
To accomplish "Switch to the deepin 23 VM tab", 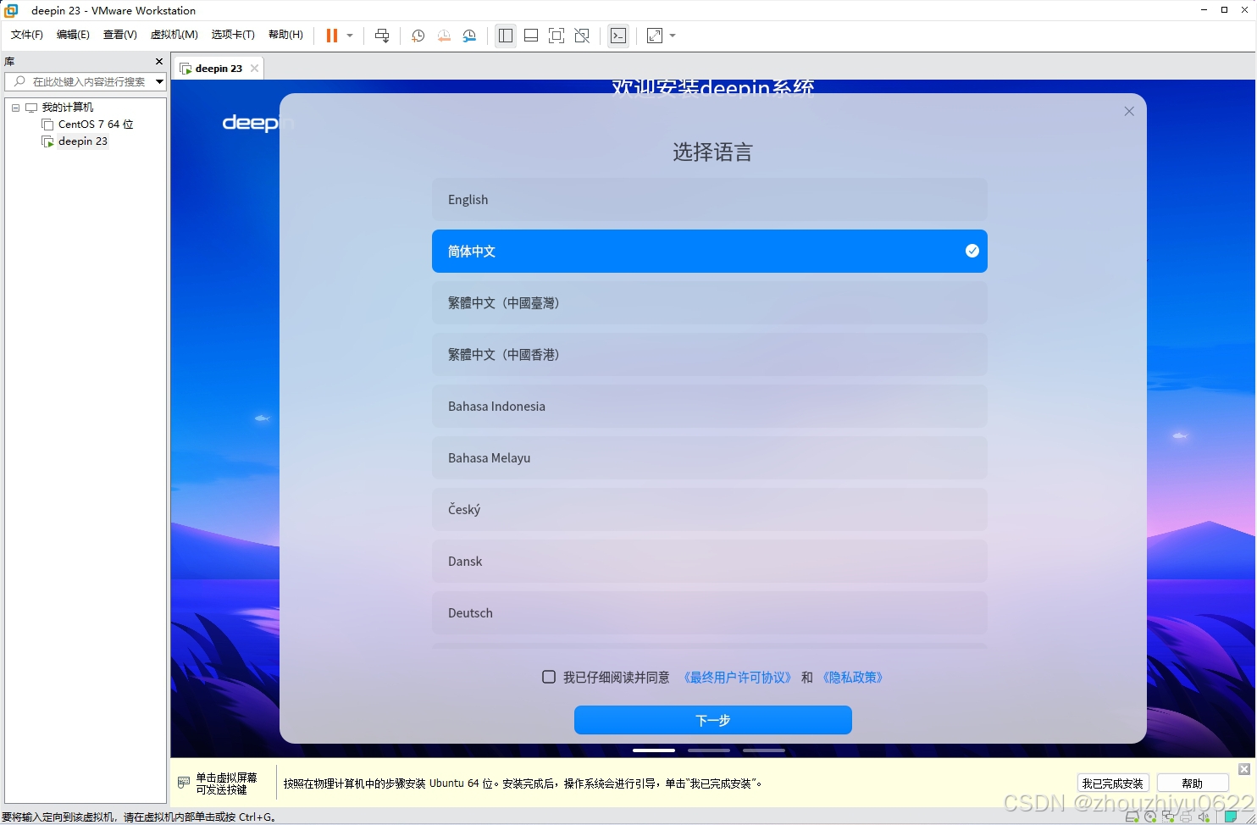I will point(219,69).
